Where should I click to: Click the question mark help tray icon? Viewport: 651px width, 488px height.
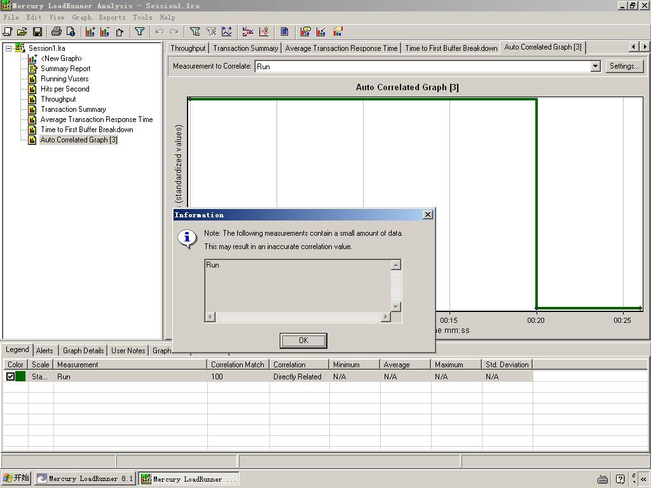tap(620, 479)
